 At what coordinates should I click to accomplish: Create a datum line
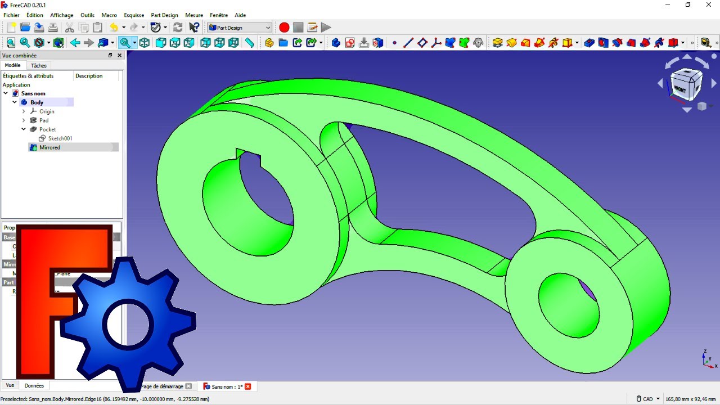click(408, 43)
